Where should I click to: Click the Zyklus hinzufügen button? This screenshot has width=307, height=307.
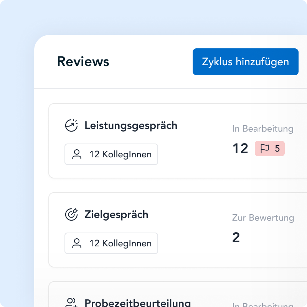(245, 62)
